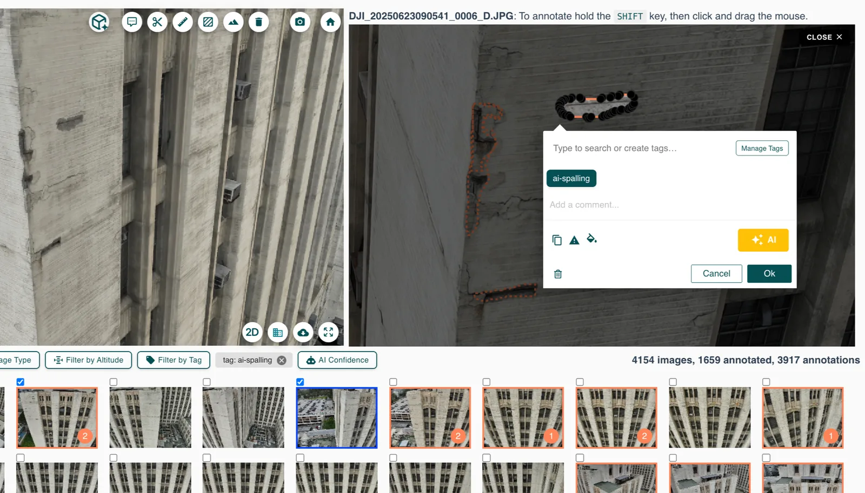Click the copy annotation icon

tap(557, 240)
